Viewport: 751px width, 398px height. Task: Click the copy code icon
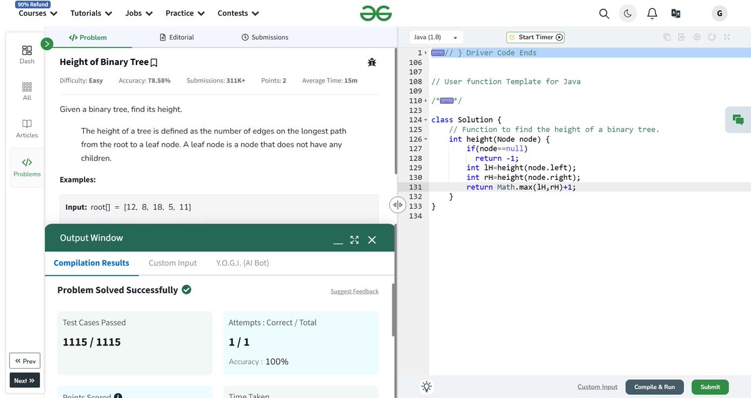click(667, 37)
